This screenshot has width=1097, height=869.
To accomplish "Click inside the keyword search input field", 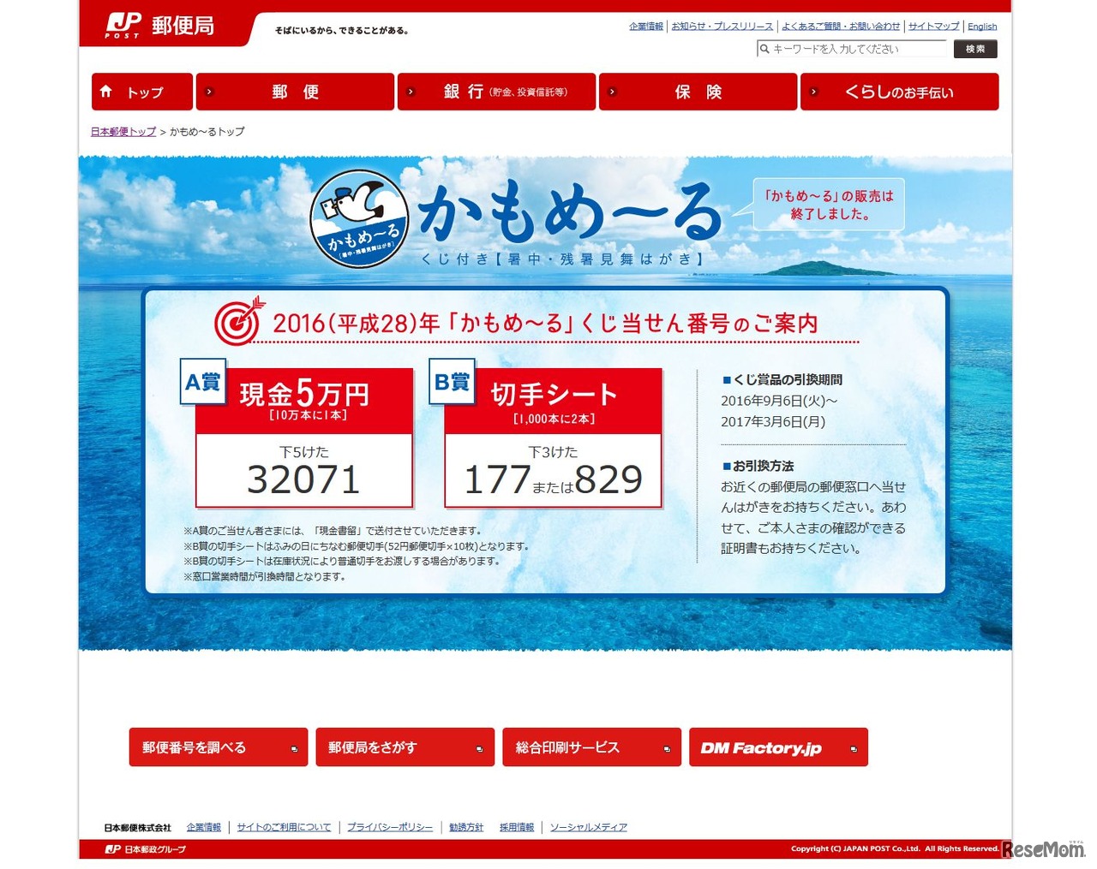I will (x=857, y=49).
